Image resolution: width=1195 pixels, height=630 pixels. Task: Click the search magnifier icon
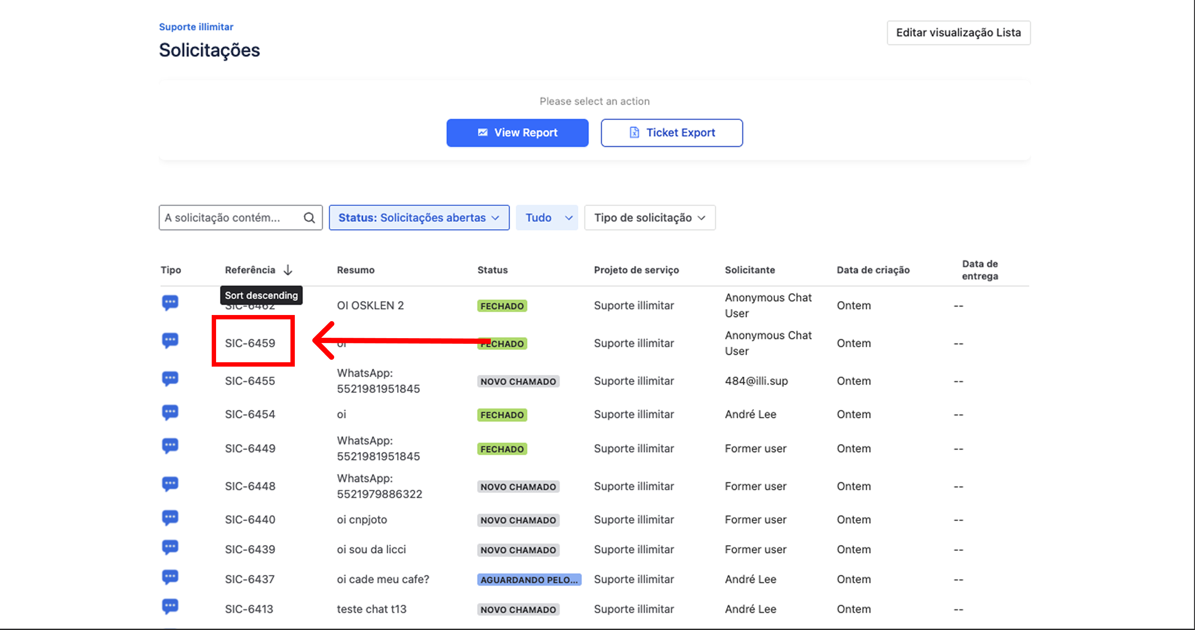click(309, 217)
